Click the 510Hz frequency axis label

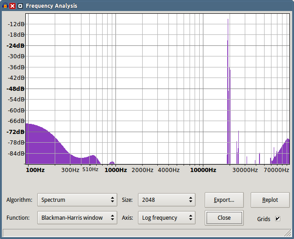pyautogui.click(x=90, y=169)
